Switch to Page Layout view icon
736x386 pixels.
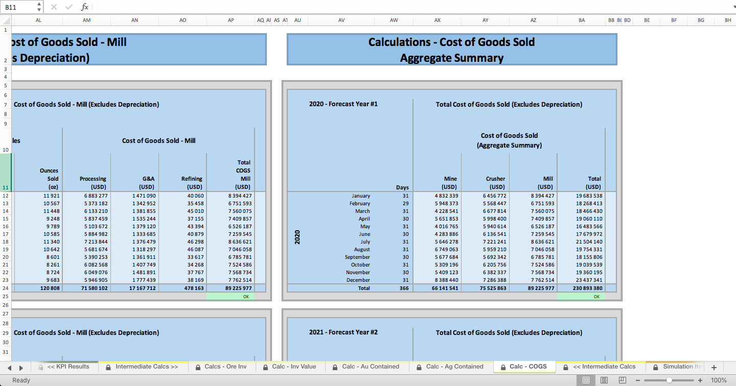604,380
